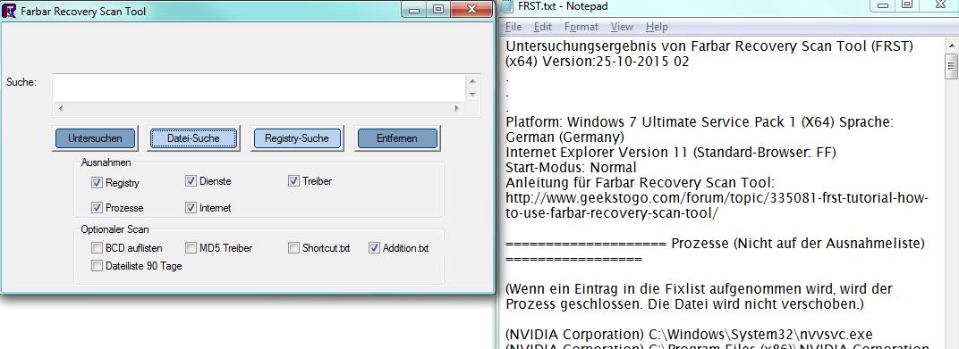The width and height of the screenshot is (959, 349).
Task: Open the Format menu in Notepad
Action: point(581,27)
